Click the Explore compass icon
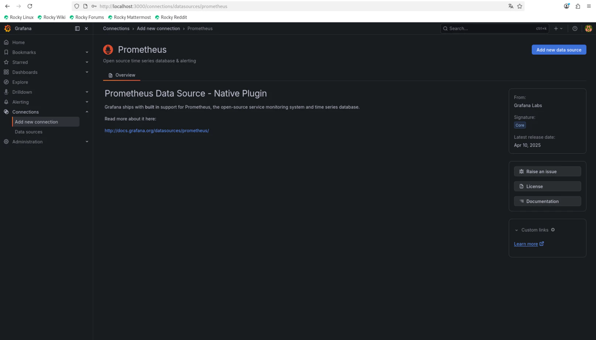The image size is (596, 340). click(6, 82)
